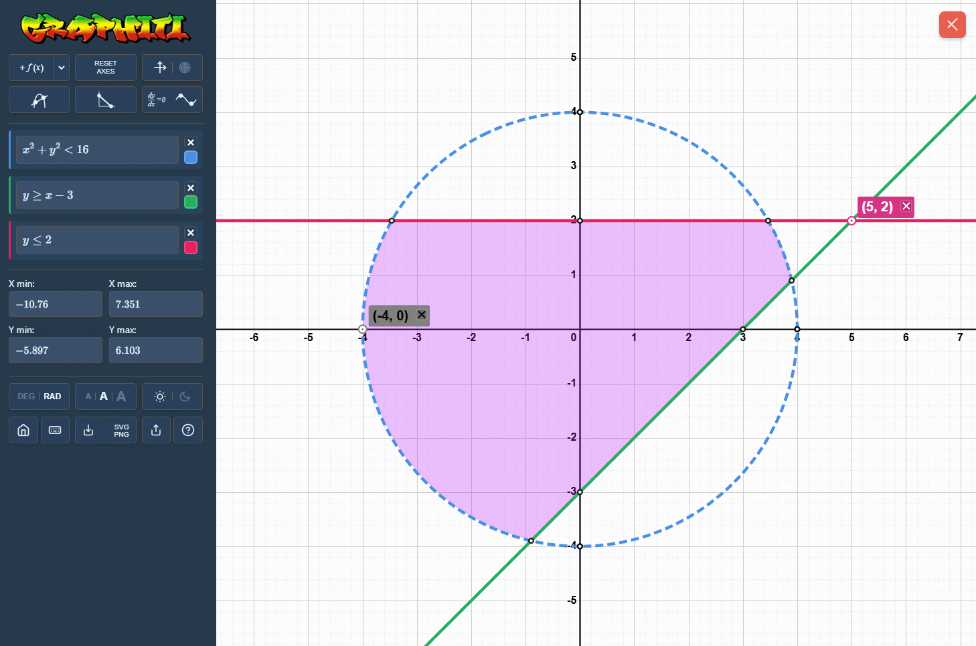Delete the x²+y²<16 expression
This screenshot has height=646, width=976.
[x=191, y=142]
